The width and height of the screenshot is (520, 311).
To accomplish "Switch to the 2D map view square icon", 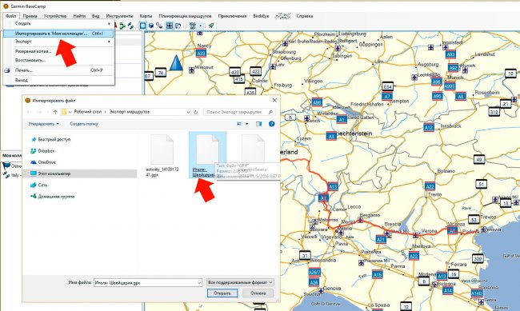I will pos(142,26).
